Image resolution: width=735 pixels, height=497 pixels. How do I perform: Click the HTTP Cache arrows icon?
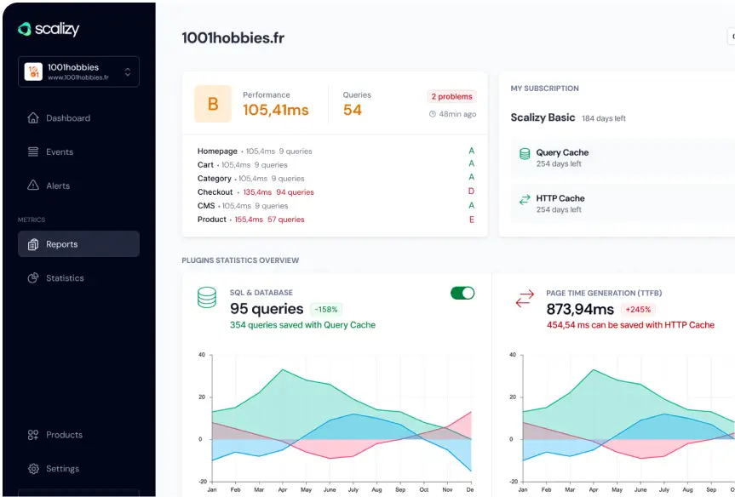(525, 199)
